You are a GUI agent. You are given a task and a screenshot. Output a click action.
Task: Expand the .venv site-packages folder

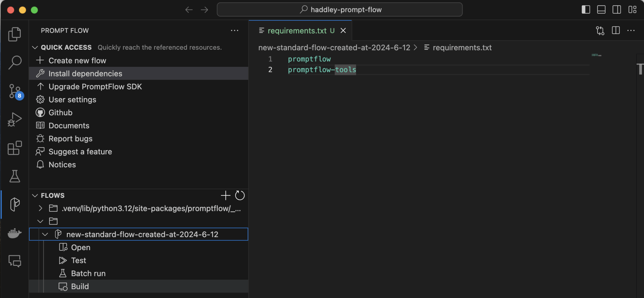coord(40,208)
